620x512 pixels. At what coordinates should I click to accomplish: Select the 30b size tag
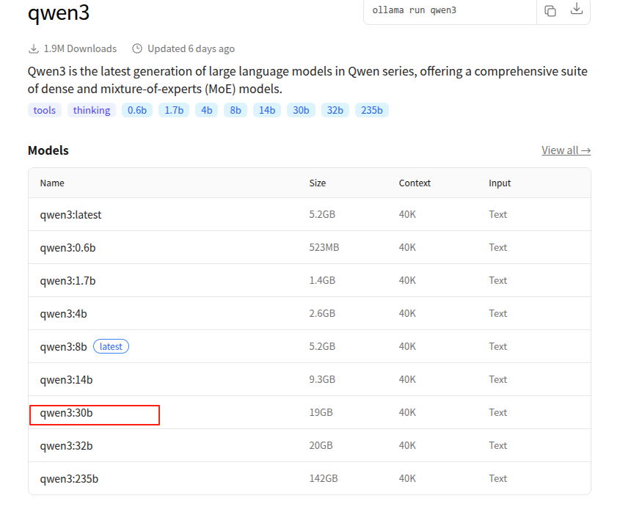[x=301, y=110]
